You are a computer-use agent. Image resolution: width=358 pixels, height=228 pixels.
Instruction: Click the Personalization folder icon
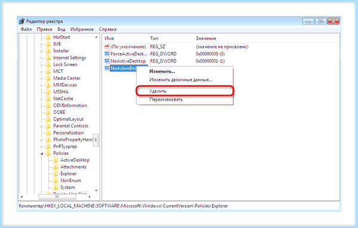pos(48,133)
